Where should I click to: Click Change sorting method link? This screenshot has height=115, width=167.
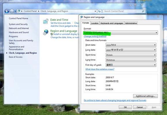[95, 36]
